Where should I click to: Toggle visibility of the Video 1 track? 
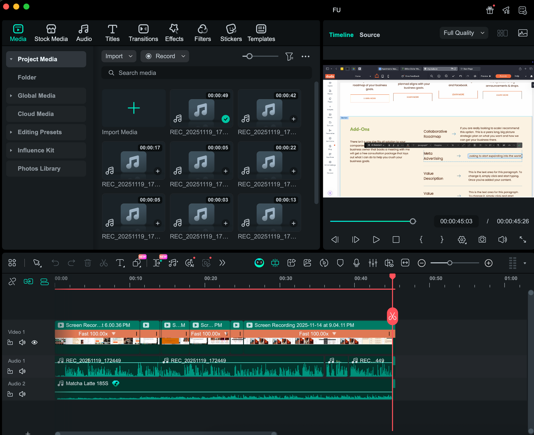[x=34, y=342]
